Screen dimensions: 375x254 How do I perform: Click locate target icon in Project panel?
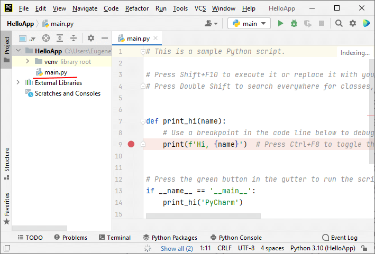[46, 38]
